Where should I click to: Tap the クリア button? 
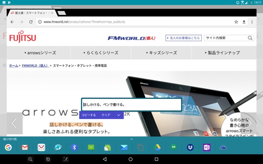(x=106, y=115)
